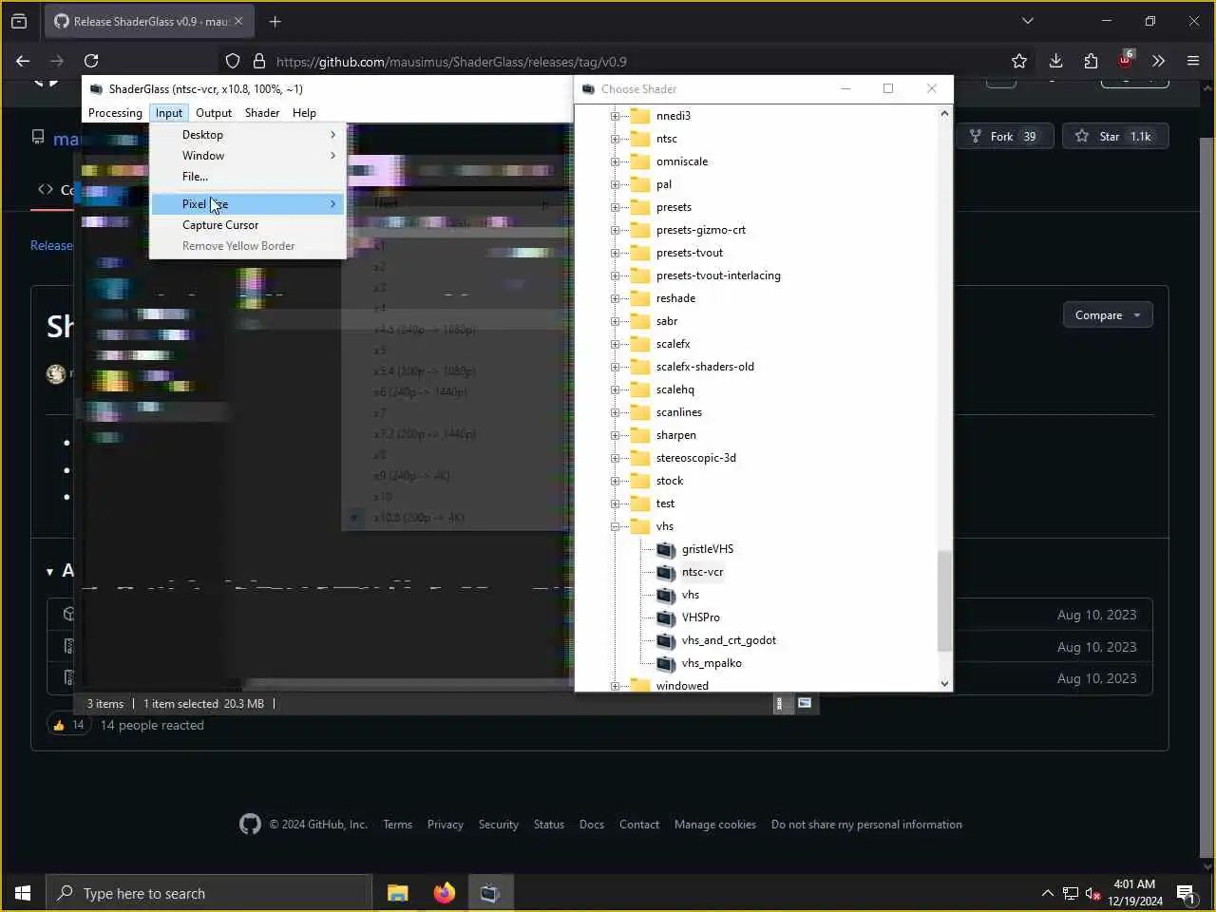Click the scanlines folder icon
The image size is (1216, 912).
(640, 412)
